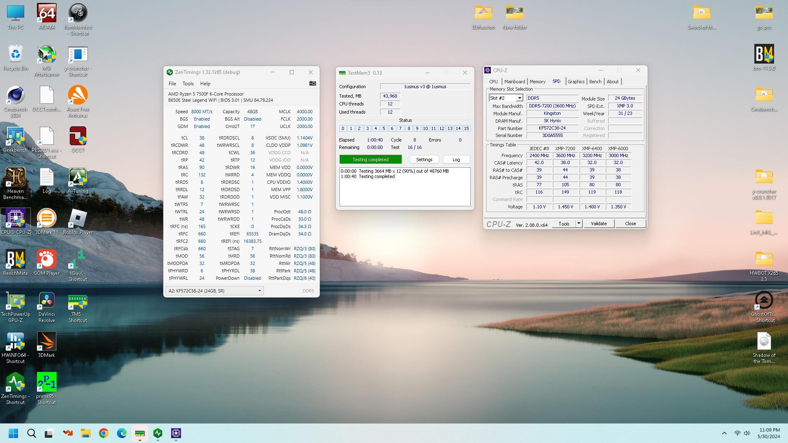Image resolution: width=788 pixels, height=443 pixels.
Task: Open taskbar Search
Action: pos(31,433)
